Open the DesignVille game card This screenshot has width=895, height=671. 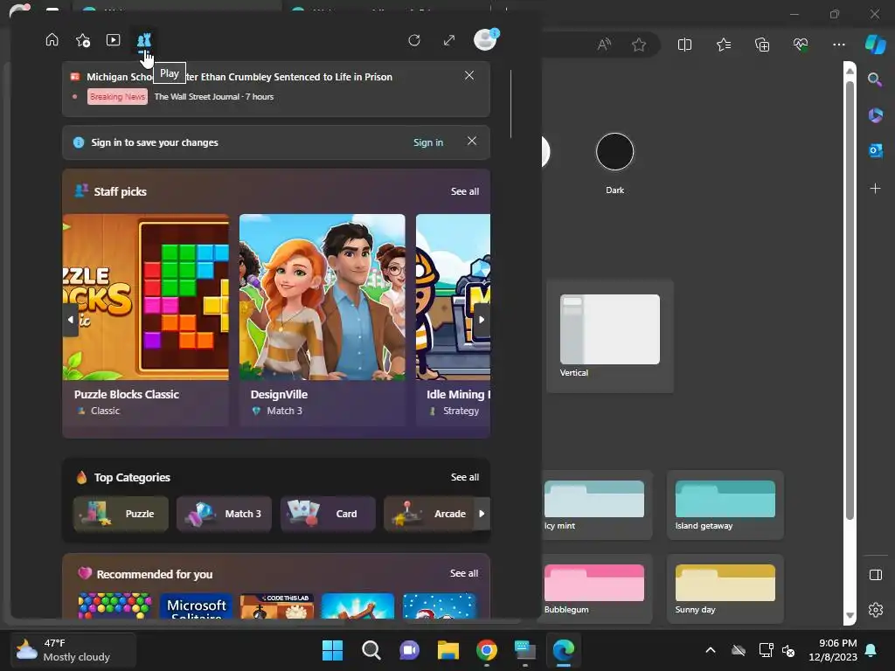pyautogui.click(x=322, y=320)
